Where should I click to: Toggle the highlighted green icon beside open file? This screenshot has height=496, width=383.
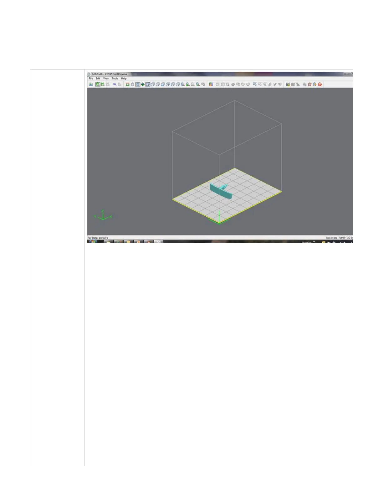pos(98,84)
